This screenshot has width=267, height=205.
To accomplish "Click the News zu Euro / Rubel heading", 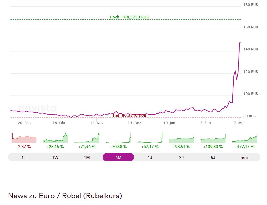I will tap(65, 196).
